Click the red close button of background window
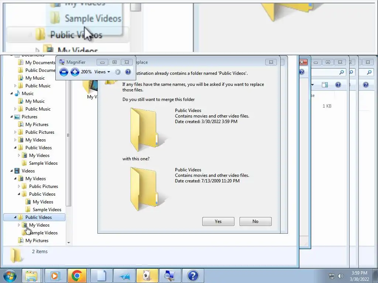378x283 pixels. click(x=303, y=62)
